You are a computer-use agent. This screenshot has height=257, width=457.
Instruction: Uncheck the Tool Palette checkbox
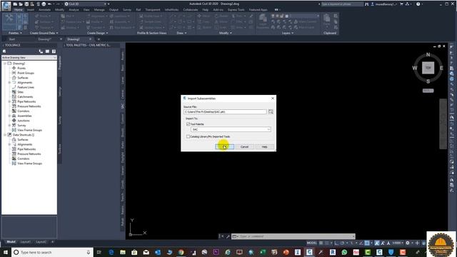click(x=188, y=124)
